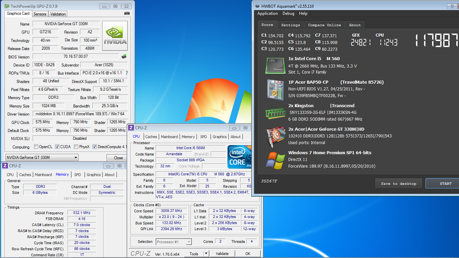Image resolution: width=459 pixels, height=258 pixels.
Task: Click the Intel Core i5 logo in CPU-Z
Action: (239, 157)
